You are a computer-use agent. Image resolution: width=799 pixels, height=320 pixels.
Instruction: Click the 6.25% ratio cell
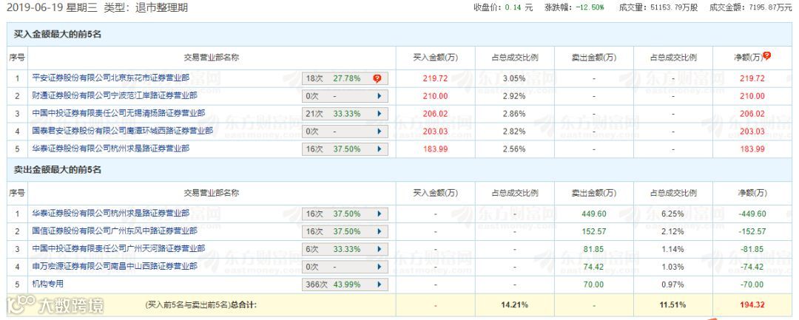pyautogui.click(x=673, y=214)
